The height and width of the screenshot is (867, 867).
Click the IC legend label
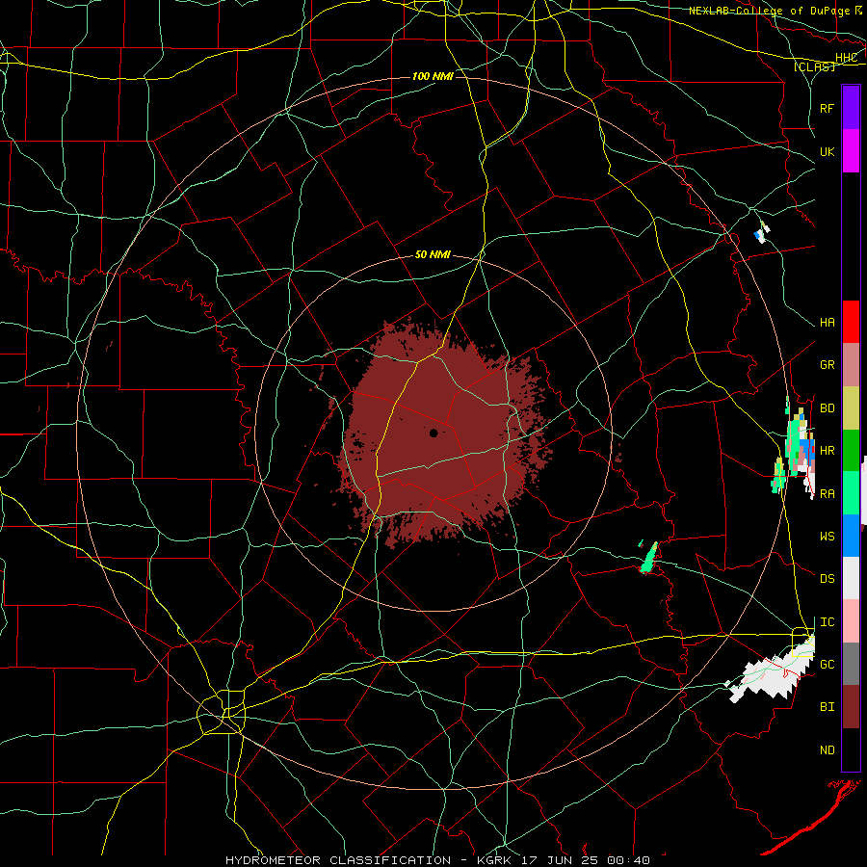click(x=827, y=622)
